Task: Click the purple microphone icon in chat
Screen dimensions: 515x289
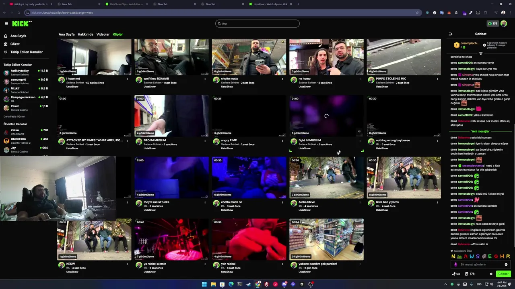Action: pos(456,265)
